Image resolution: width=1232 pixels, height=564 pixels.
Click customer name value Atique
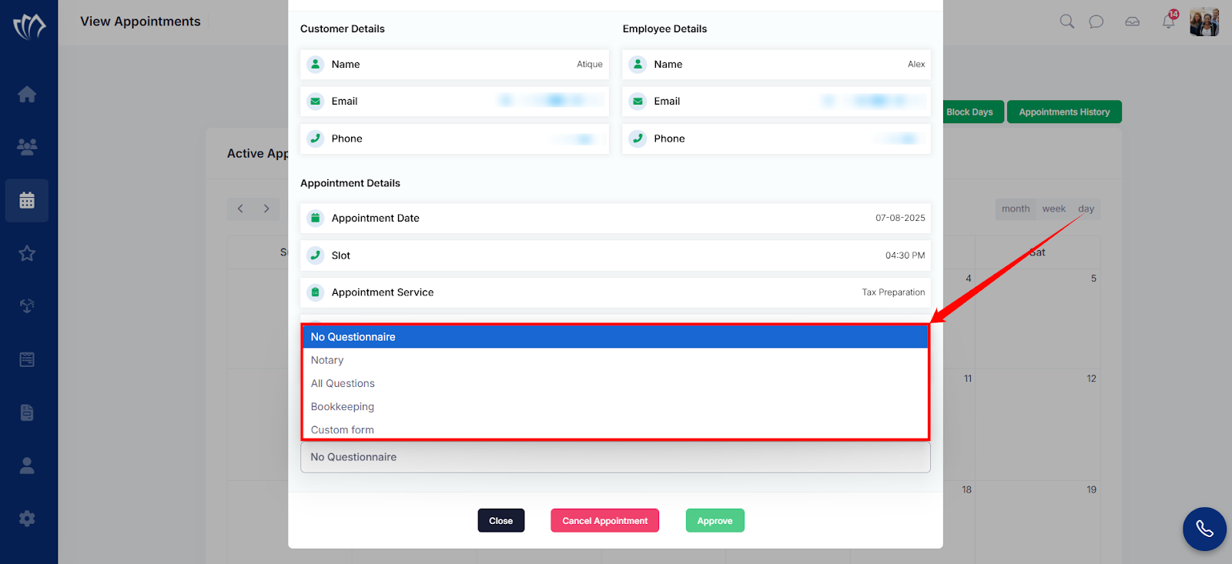590,65
